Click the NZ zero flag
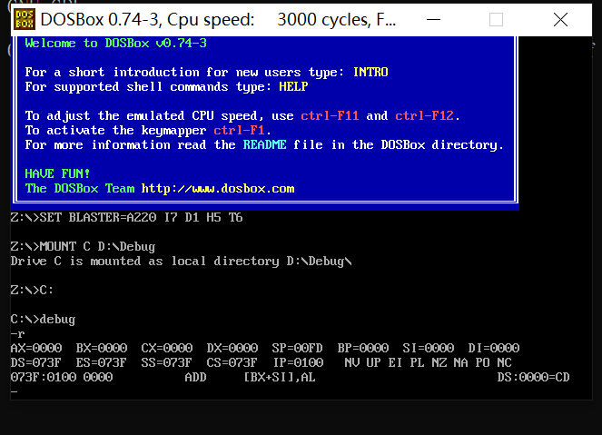Screen dimensions: 602x435 pyautogui.click(x=439, y=363)
